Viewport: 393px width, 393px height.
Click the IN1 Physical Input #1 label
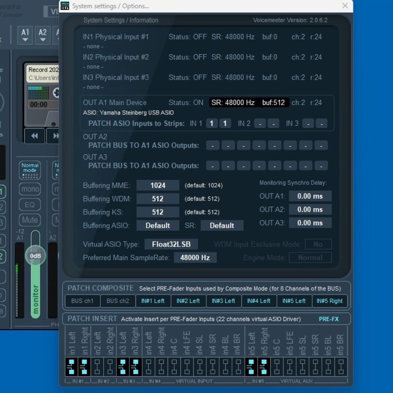(116, 37)
